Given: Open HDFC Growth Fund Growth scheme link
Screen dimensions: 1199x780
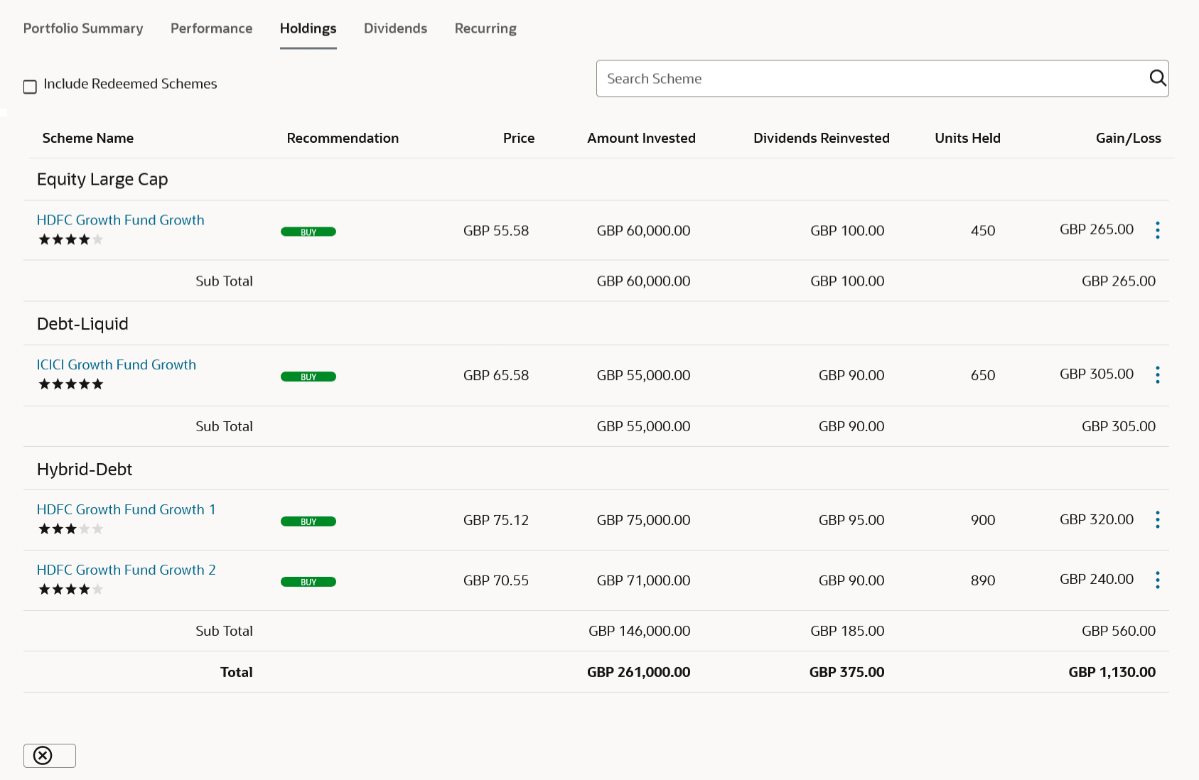Looking at the screenshot, I should coord(120,220).
